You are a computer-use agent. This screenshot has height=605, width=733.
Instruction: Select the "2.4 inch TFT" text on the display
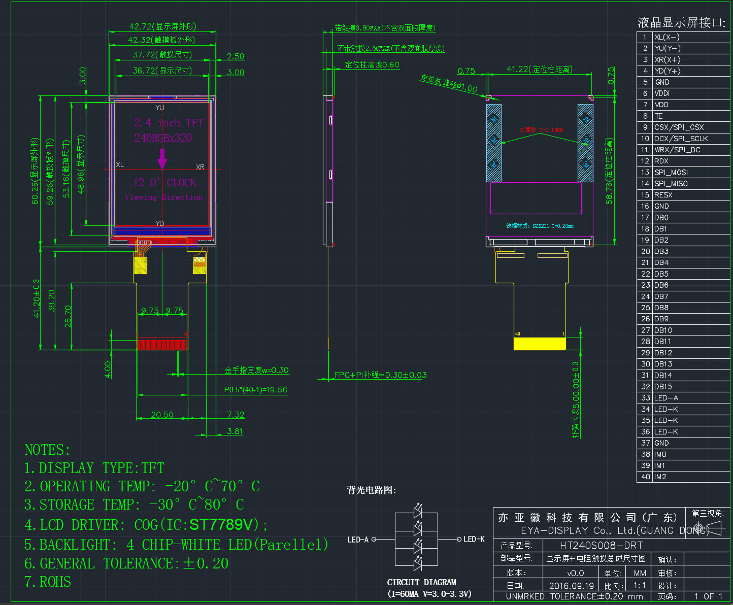tap(169, 123)
